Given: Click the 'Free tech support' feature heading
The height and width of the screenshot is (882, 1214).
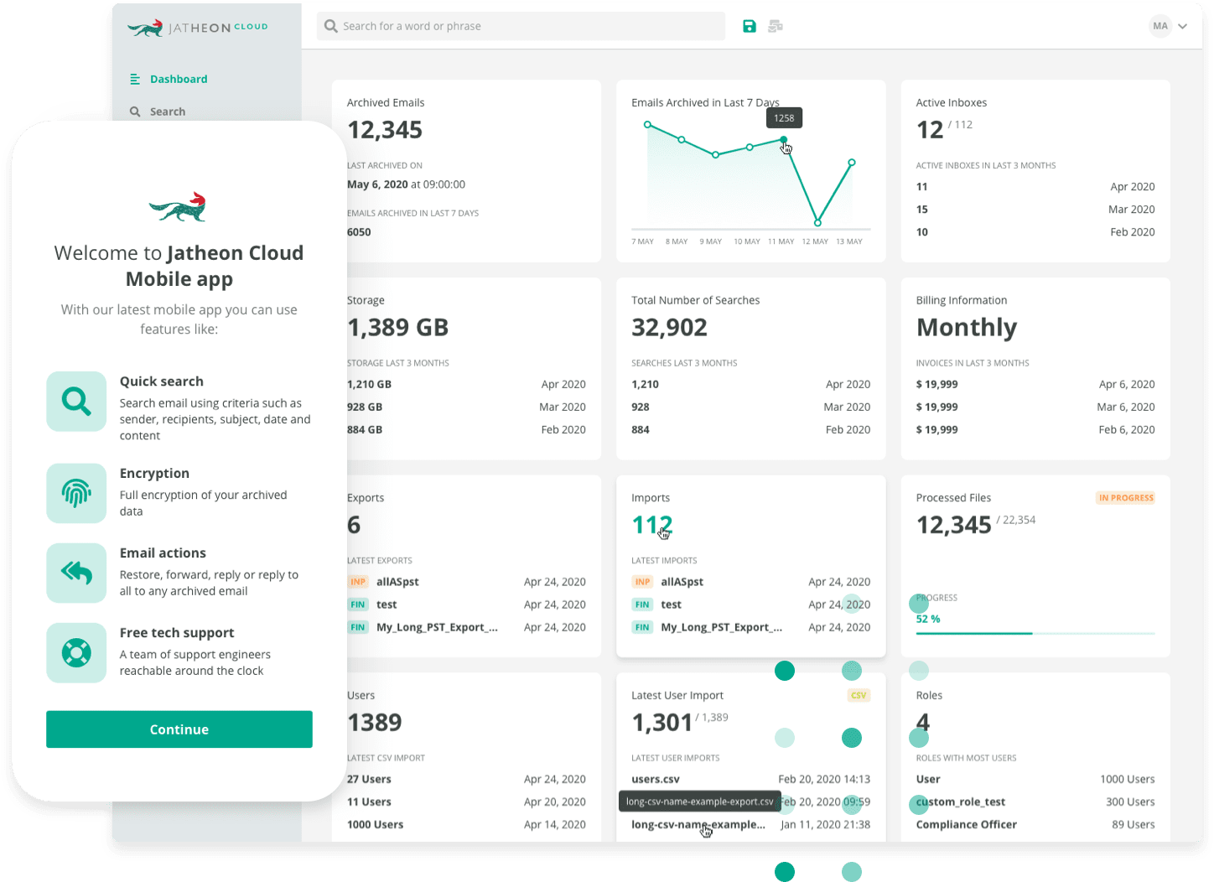Looking at the screenshot, I should pyautogui.click(x=177, y=633).
